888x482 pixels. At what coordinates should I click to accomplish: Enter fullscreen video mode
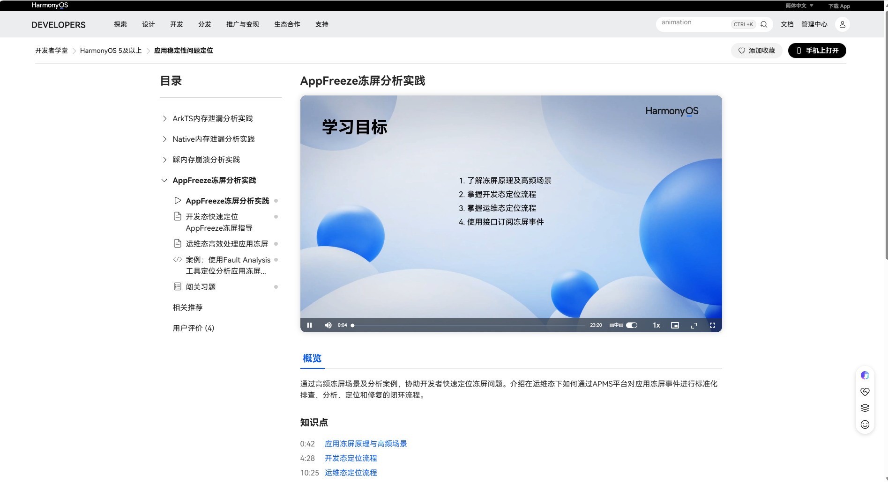coord(712,325)
